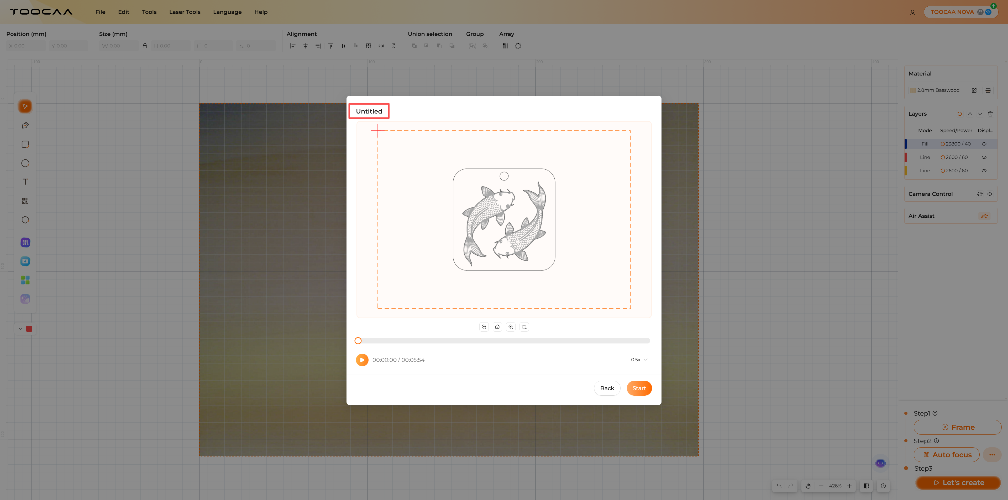Open the Laser Tools menu
The height and width of the screenshot is (500, 1008).
pos(185,12)
